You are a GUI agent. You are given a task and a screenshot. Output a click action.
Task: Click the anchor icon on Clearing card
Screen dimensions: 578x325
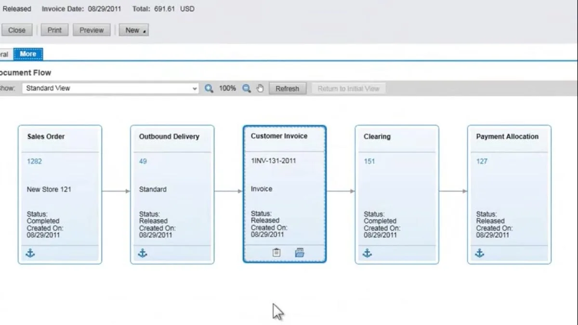point(368,253)
